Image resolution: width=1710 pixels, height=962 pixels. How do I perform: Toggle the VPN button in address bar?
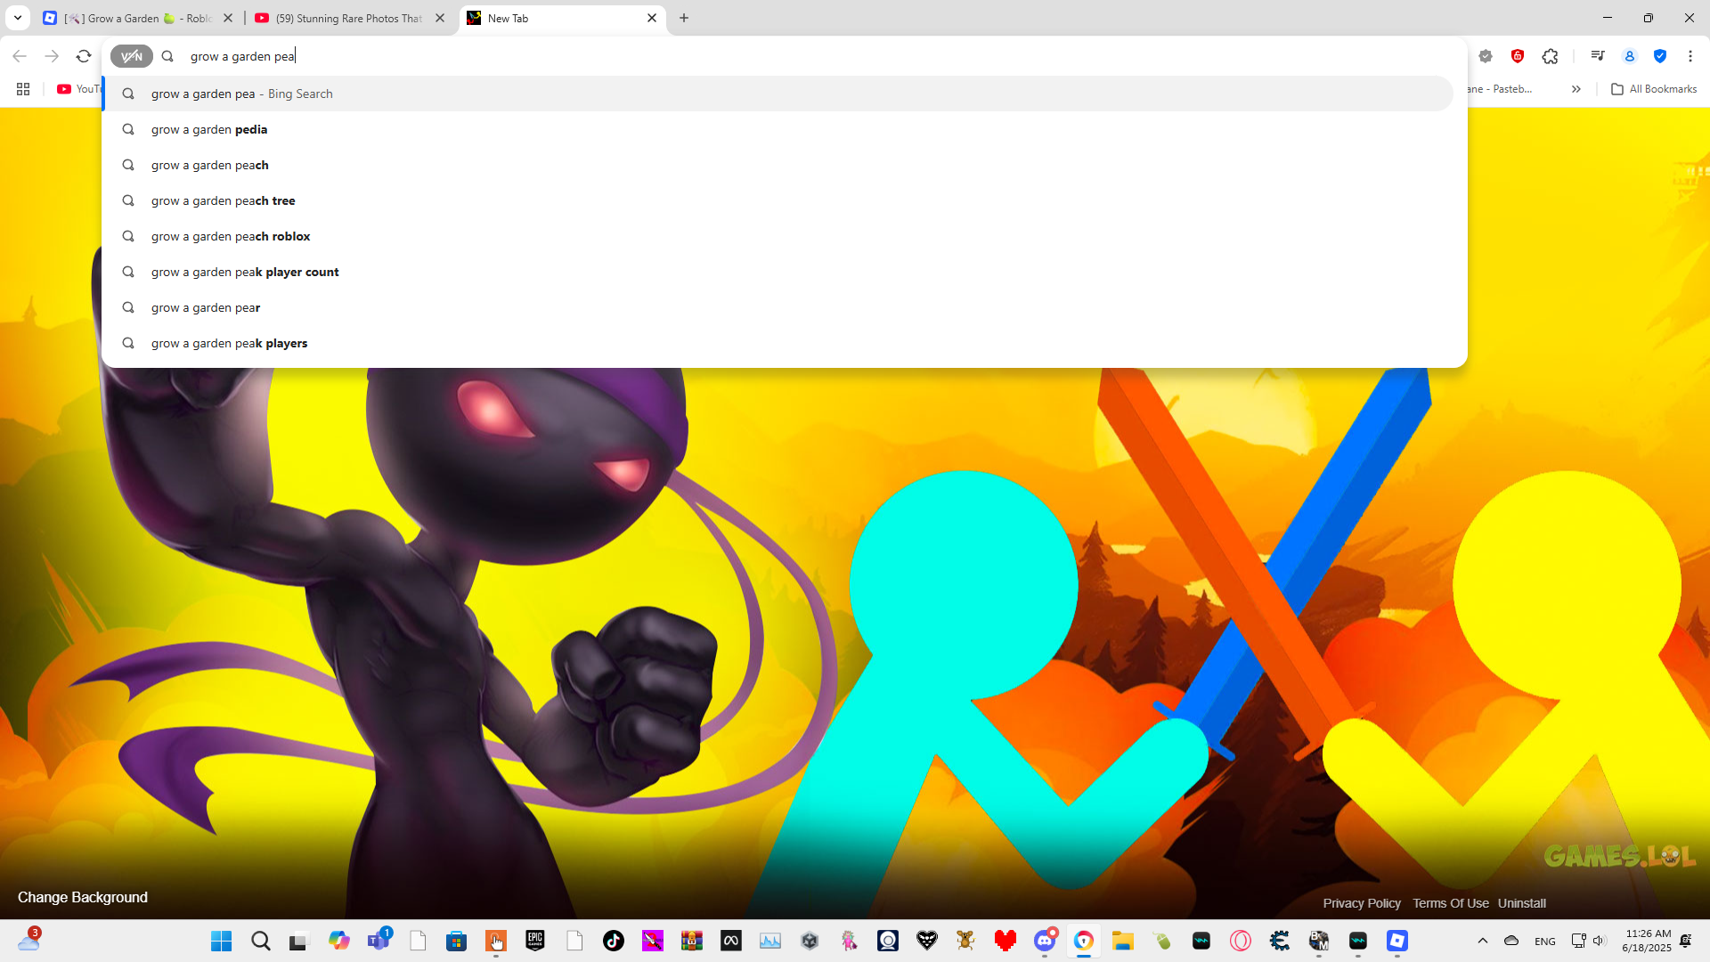coord(132,56)
